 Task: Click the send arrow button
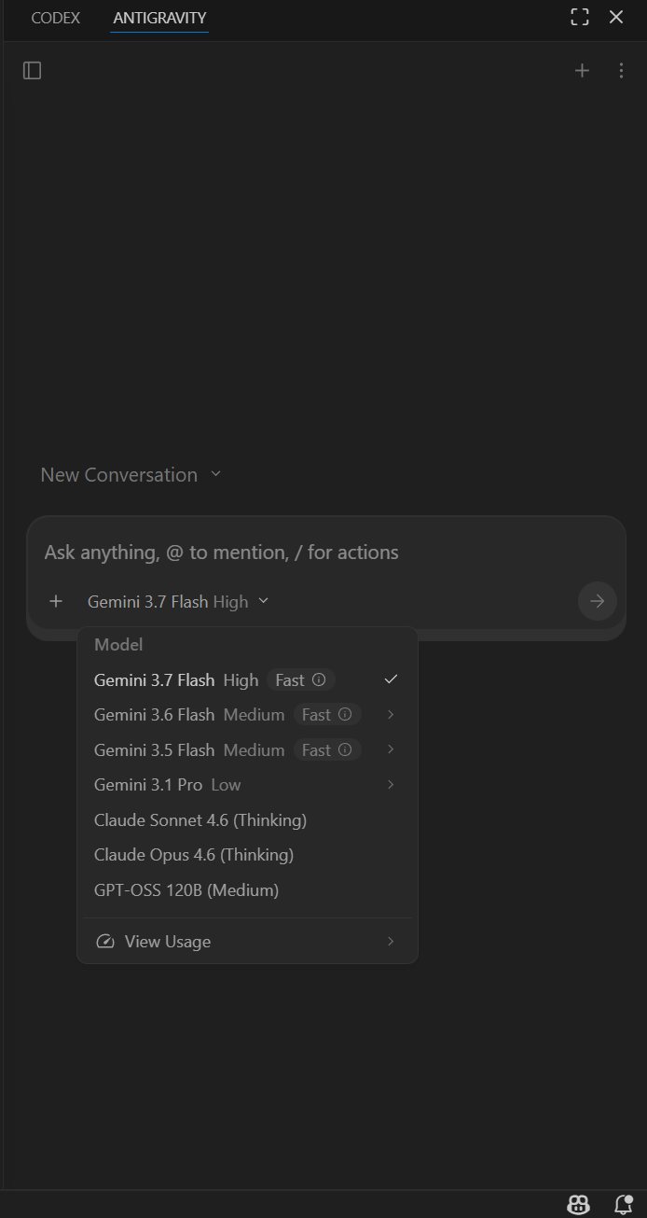pyautogui.click(x=598, y=601)
